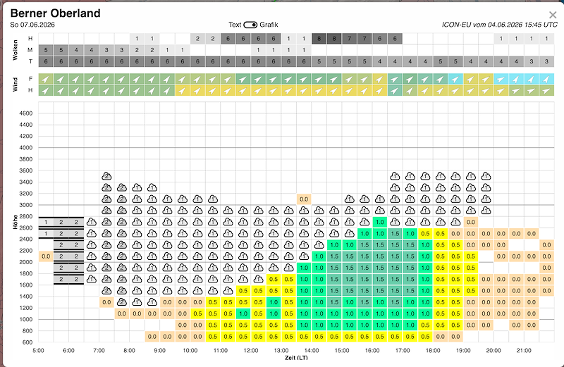The height and width of the screenshot is (367, 564).
Task: Click the 'Grafik' label beside the switch
Action: pos(269,25)
